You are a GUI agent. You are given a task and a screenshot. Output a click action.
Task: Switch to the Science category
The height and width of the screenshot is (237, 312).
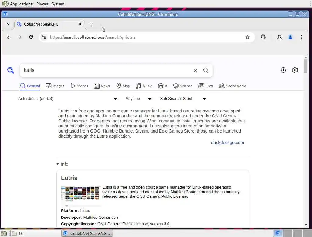tap(183, 86)
